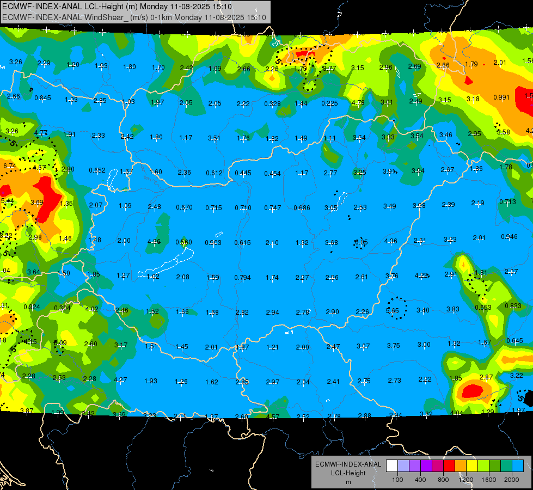Click the 400 legend scale label

420,480
